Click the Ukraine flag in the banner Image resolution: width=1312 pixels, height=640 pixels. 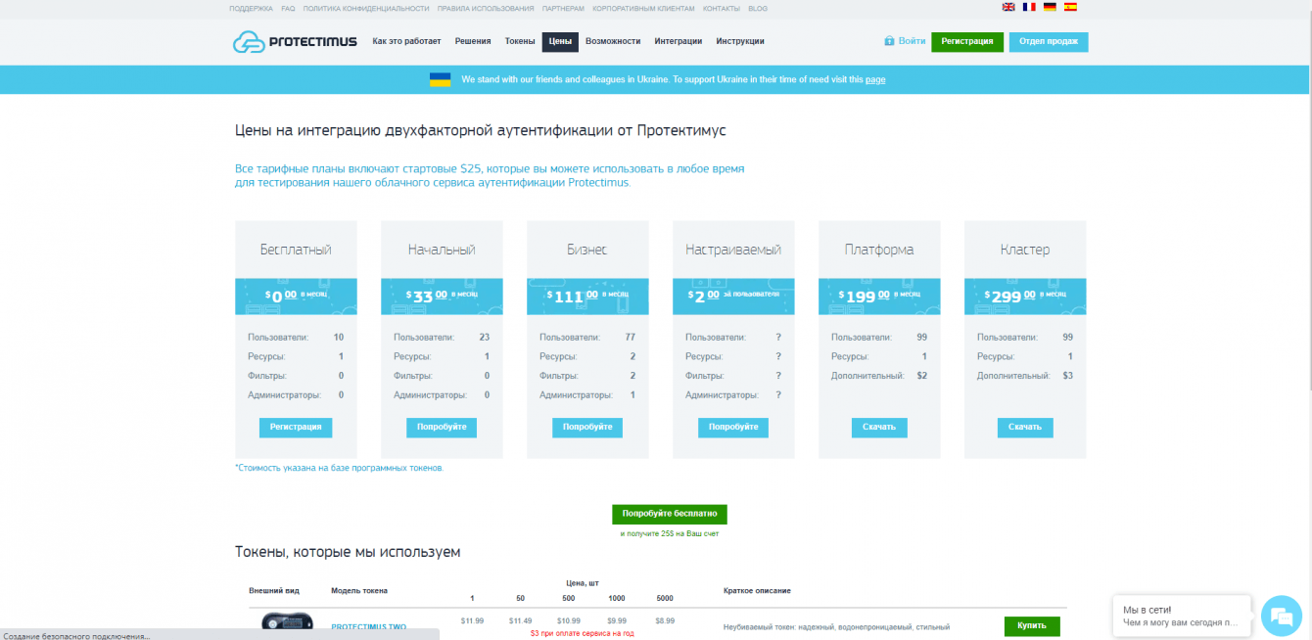pos(440,79)
